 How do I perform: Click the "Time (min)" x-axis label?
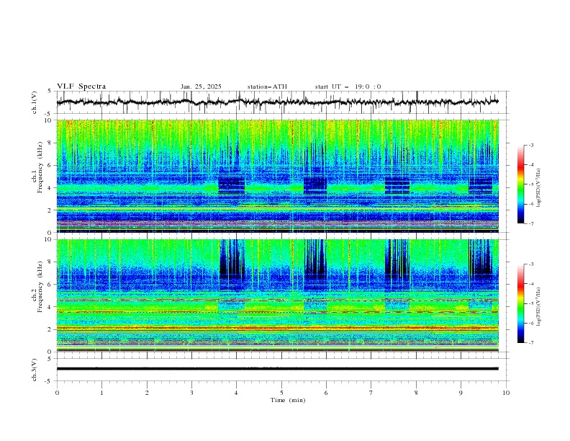288,400
